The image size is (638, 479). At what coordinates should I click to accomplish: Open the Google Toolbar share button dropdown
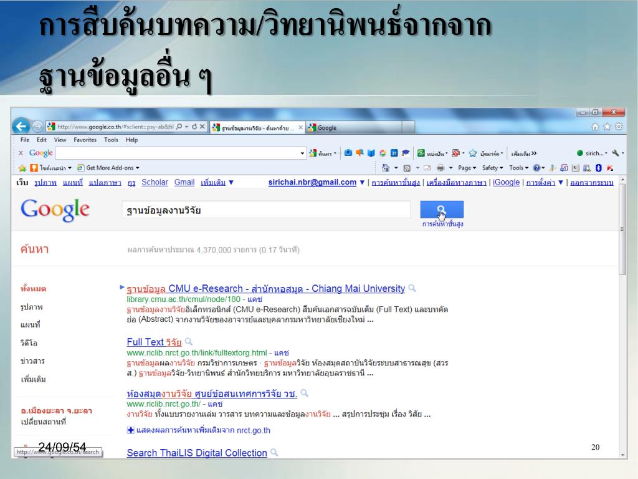click(446, 153)
